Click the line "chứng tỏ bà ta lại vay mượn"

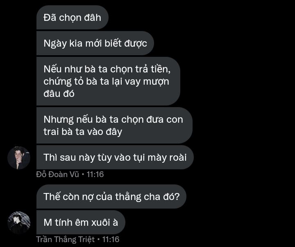point(106,81)
